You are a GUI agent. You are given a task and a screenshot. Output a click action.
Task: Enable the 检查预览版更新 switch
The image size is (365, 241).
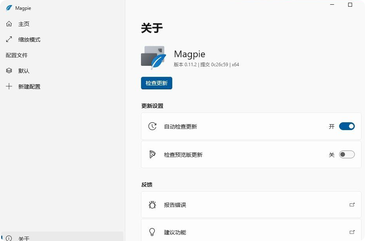pos(347,154)
